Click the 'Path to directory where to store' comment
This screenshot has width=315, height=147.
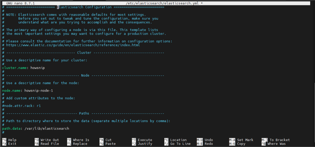tap(86, 121)
